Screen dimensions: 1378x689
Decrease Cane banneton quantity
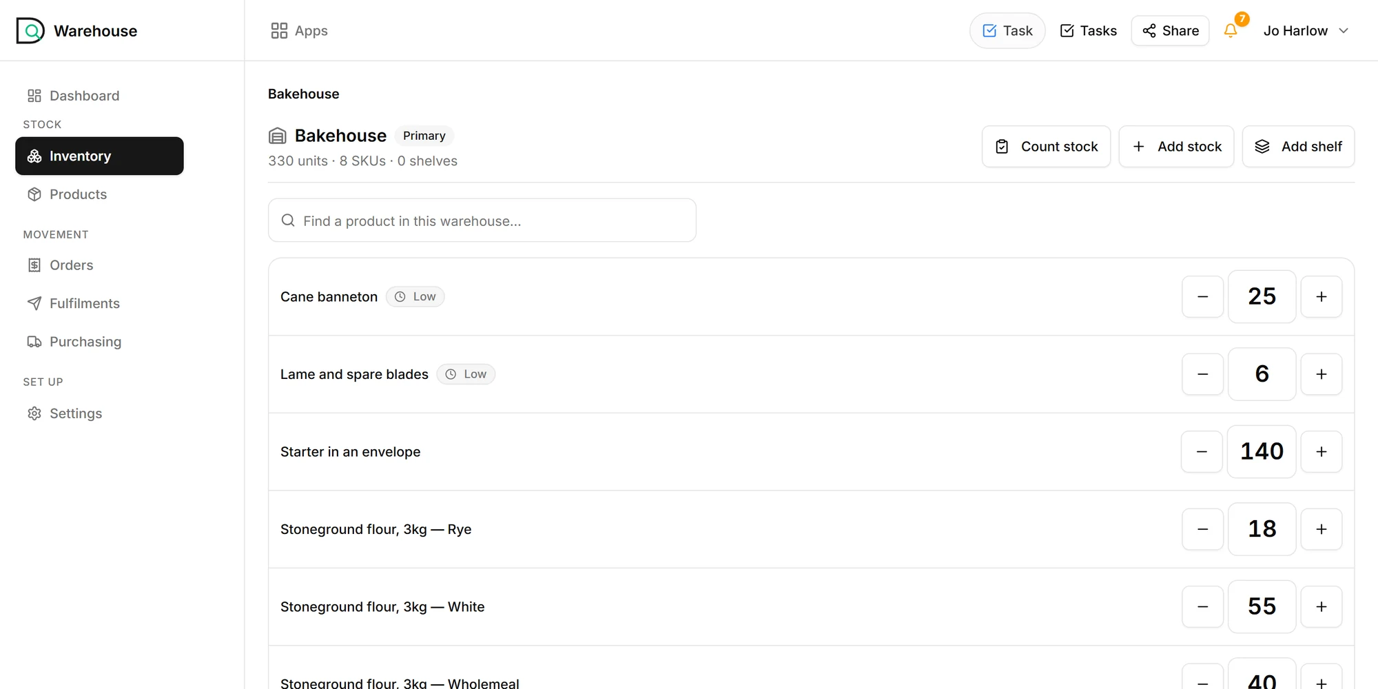pyautogui.click(x=1202, y=297)
